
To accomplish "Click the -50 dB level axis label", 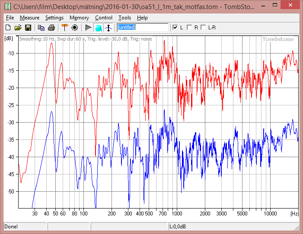I will pyautogui.click(x=11, y=192).
